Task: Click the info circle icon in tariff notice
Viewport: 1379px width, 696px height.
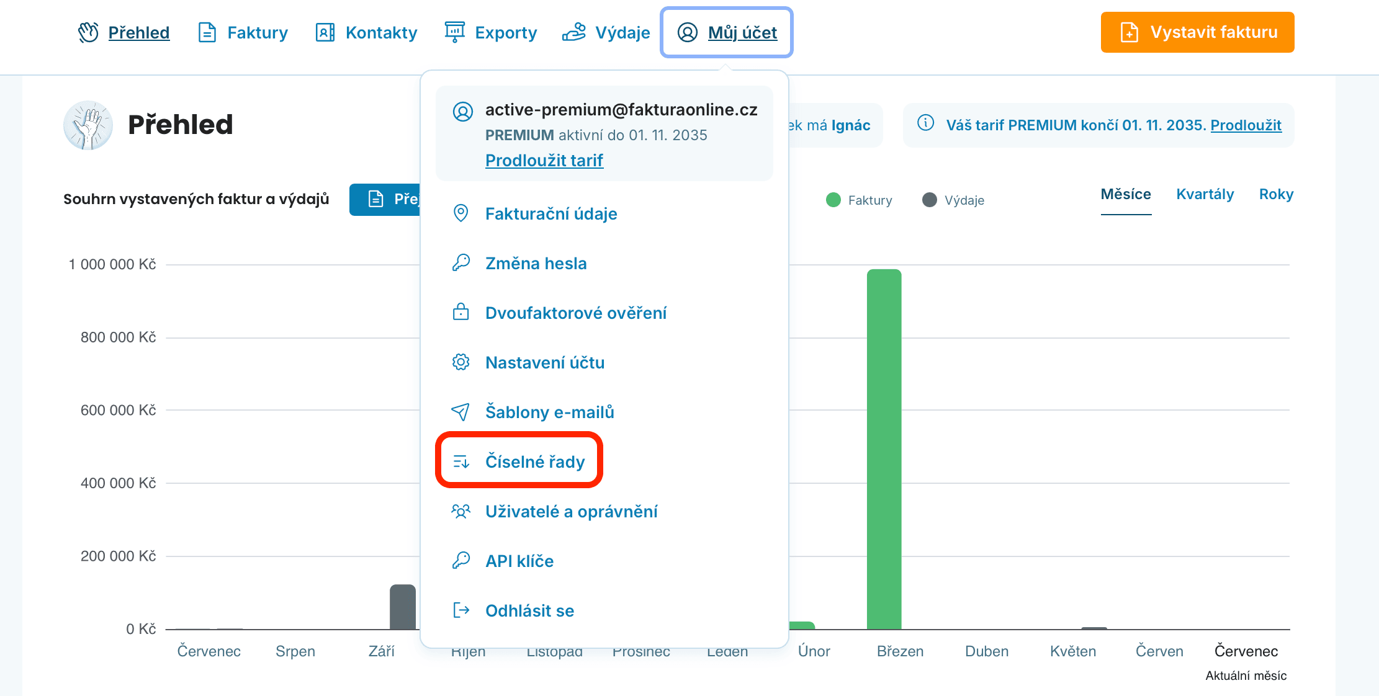Action: [x=925, y=123]
